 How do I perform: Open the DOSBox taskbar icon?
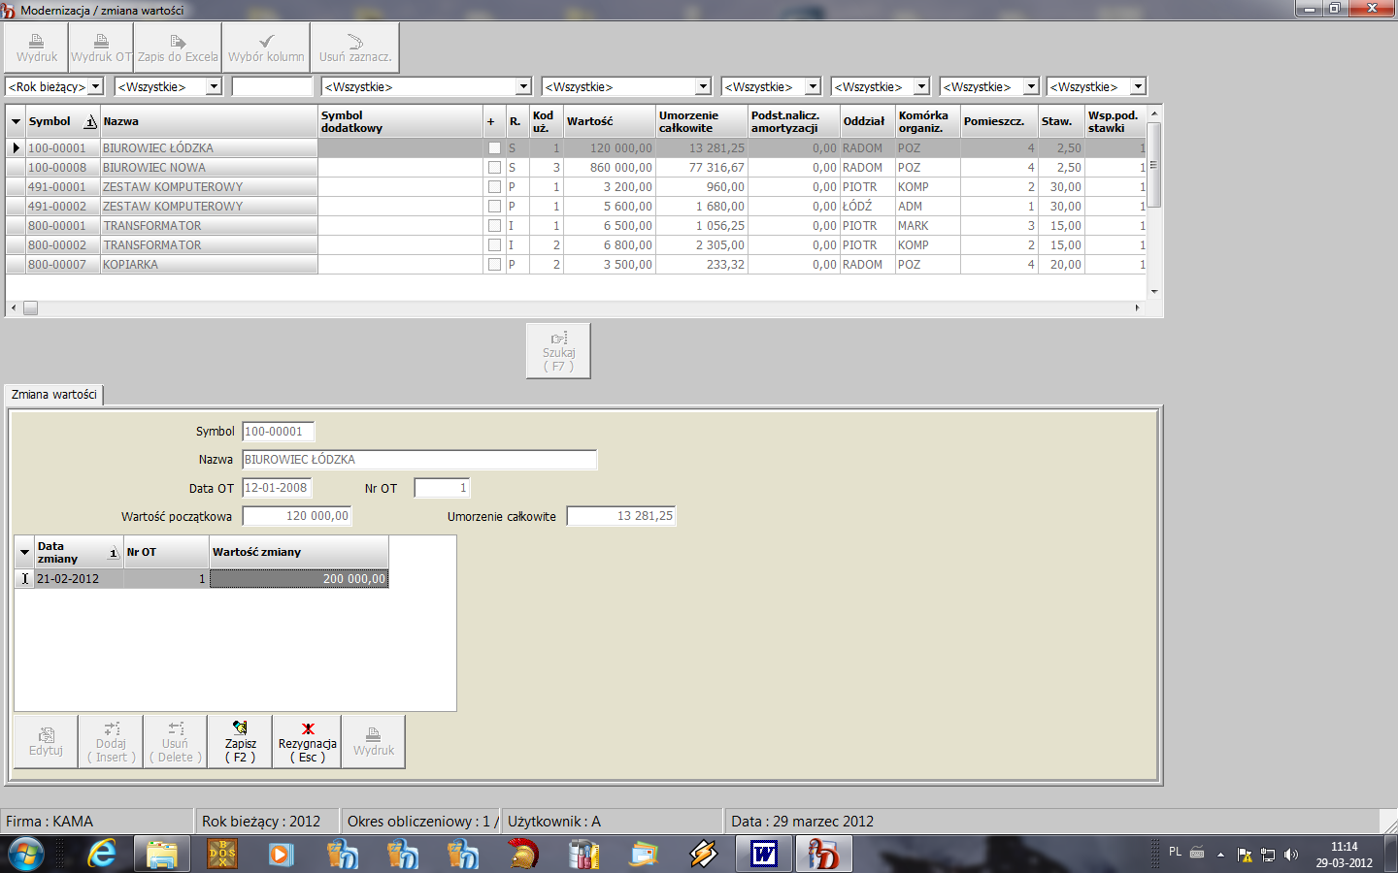tap(222, 855)
